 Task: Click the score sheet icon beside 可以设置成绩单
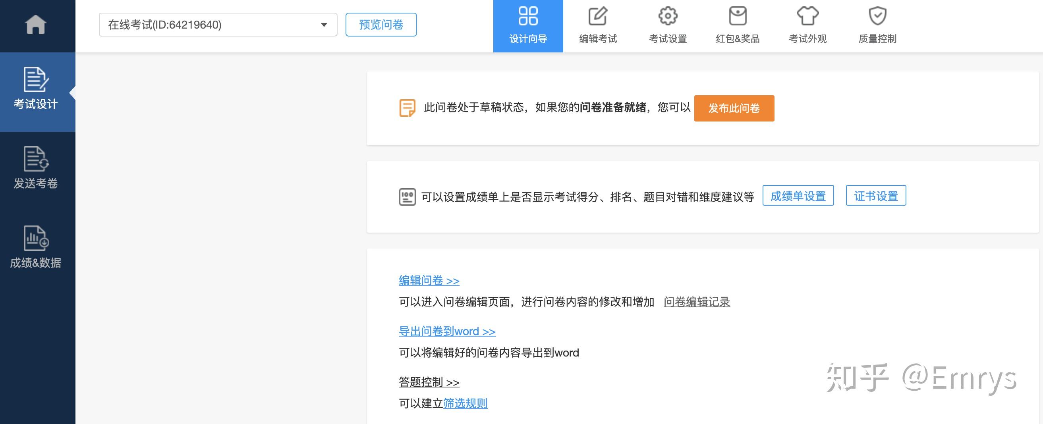click(x=408, y=197)
